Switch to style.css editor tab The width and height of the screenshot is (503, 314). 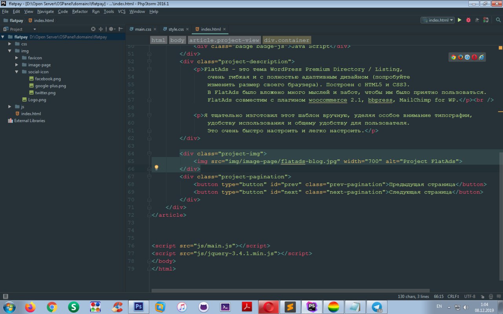click(x=176, y=29)
